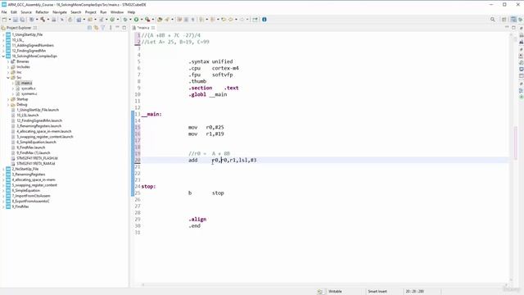This screenshot has width=524, height=295.
Task: Select the 7_ImportFromCtoAssem project
Action: (x=31, y=196)
